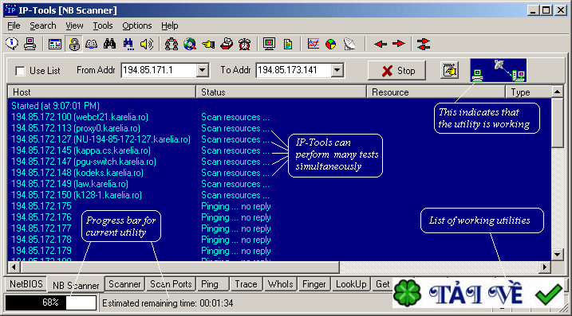This screenshot has height=316, width=572.
Task: Open the Search menu
Action: pyautogui.click(x=43, y=25)
